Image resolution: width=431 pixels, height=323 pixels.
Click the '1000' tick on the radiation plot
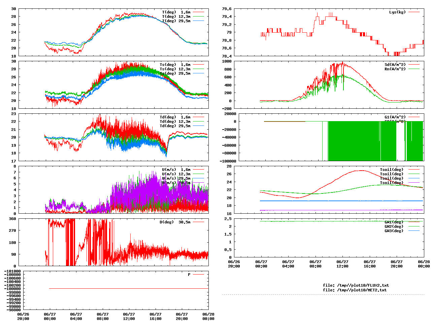click(x=227, y=61)
